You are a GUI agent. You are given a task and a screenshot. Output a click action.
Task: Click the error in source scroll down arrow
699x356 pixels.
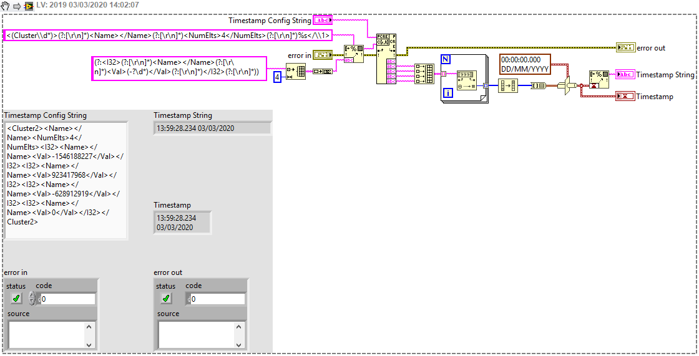click(88, 344)
